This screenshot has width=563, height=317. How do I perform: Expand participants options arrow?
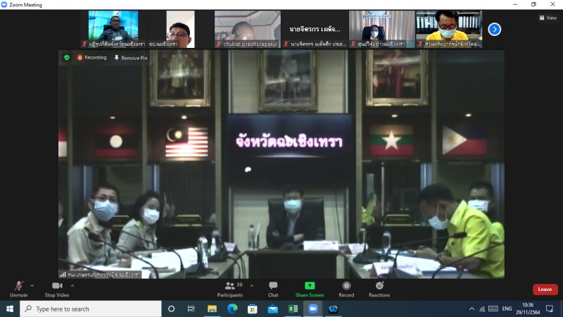point(252,286)
